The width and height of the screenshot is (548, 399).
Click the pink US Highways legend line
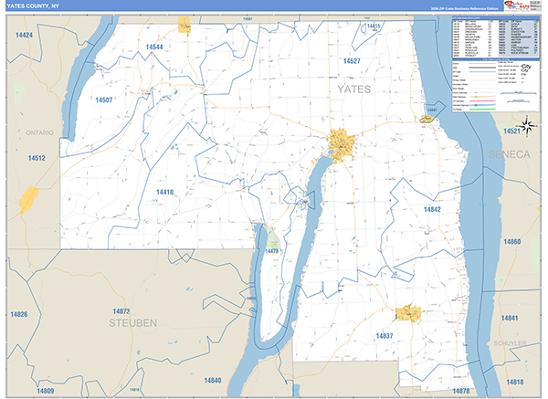pyautogui.click(x=482, y=101)
